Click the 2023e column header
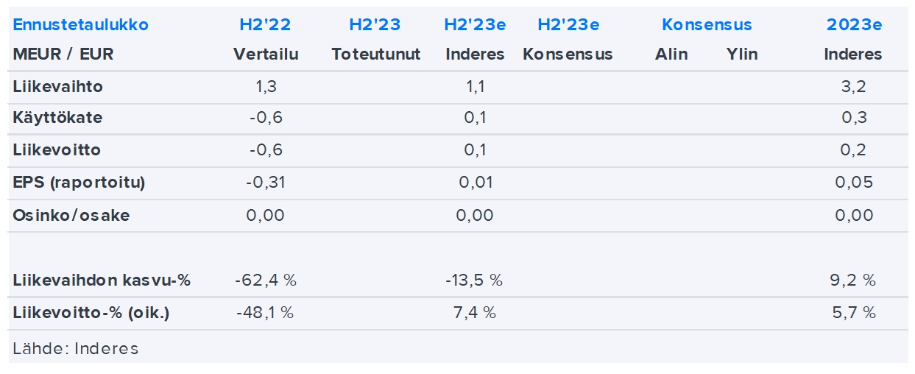915x374 pixels. (854, 24)
